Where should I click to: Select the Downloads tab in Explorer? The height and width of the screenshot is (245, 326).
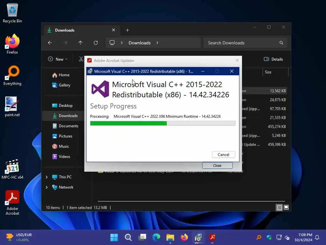(81, 30)
